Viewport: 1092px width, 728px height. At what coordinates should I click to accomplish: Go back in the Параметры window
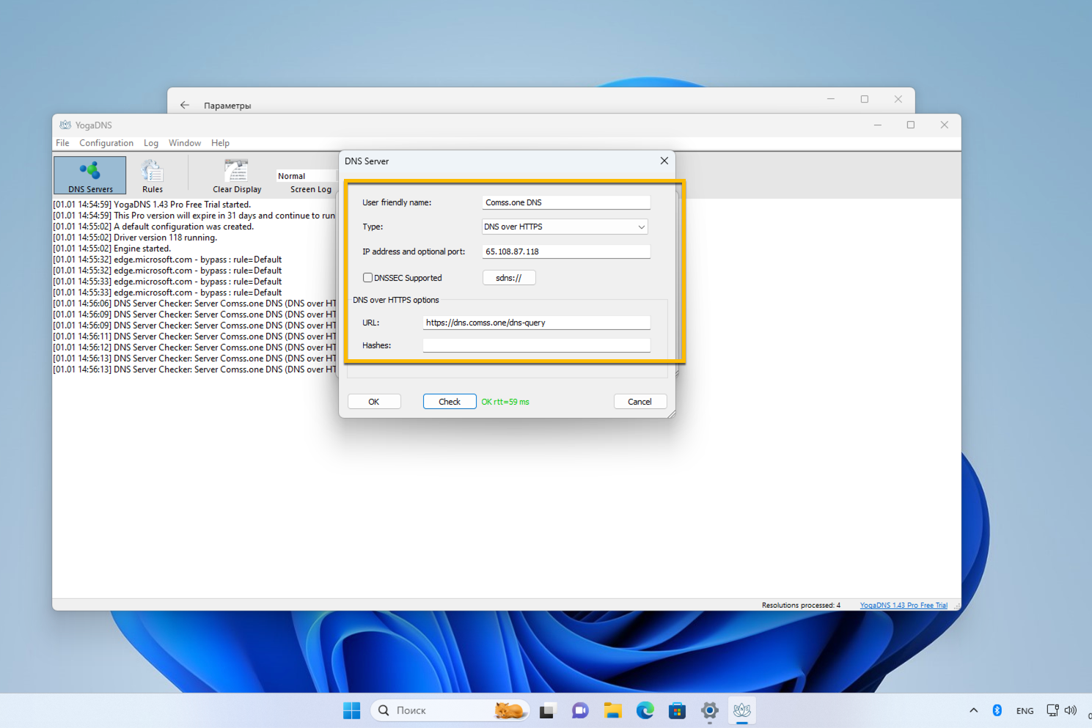point(185,105)
